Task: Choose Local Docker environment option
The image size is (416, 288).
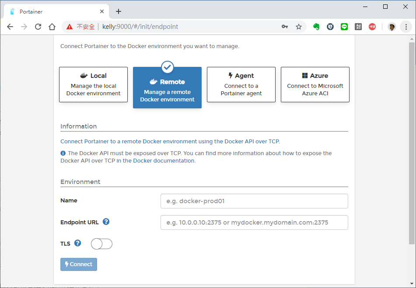Action: click(x=93, y=84)
